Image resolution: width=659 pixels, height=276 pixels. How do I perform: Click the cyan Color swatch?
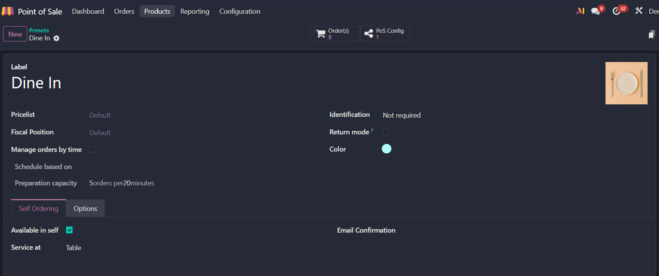pos(386,149)
